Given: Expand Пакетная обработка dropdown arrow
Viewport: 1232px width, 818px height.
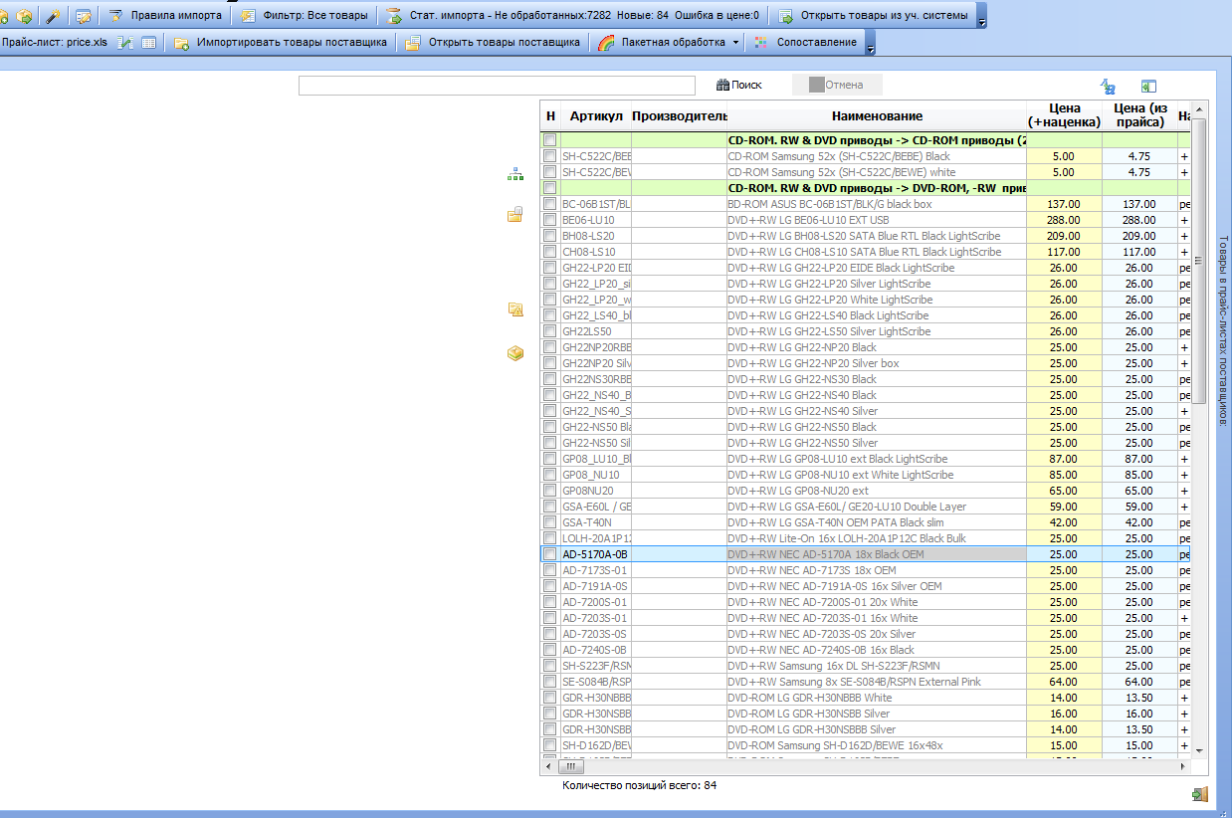Looking at the screenshot, I should tap(735, 43).
